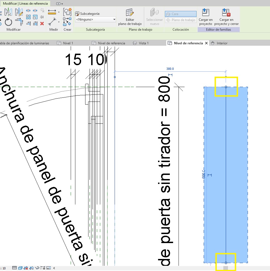270x271 pixels.
Task: Open the Subcategoría dropdown showing Ninguno
Action: click(96, 19)
